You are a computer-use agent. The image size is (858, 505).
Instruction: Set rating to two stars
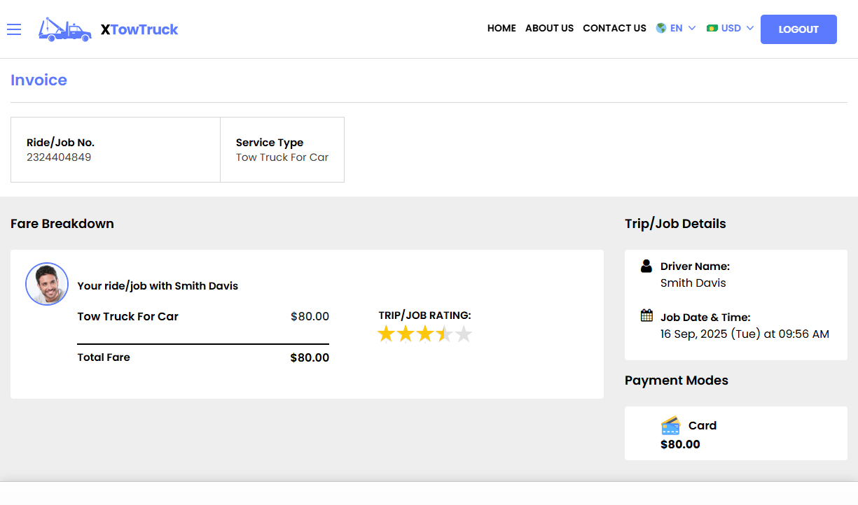pyautogui.click(x=406, y=334)
